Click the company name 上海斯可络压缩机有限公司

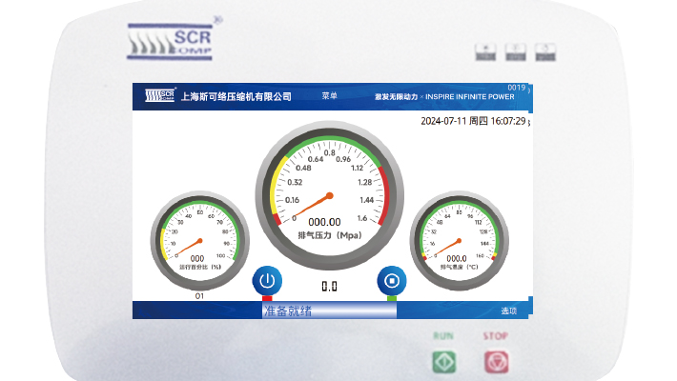coord(236,96)
